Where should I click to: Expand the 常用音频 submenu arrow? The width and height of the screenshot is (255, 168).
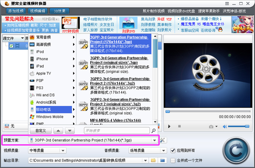coord(74,37)
